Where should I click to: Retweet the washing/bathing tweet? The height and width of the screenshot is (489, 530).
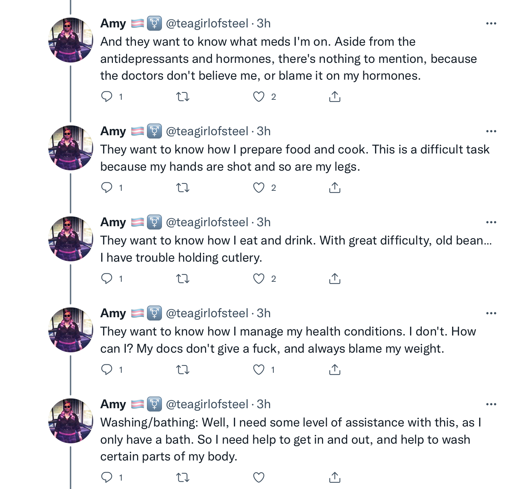[x=183, y=477]
